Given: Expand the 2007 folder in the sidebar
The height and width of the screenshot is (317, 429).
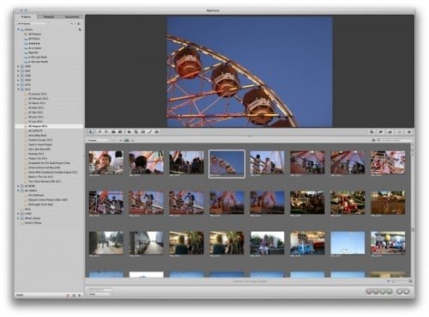Looking at the screenshot, I should click(18, 70).
